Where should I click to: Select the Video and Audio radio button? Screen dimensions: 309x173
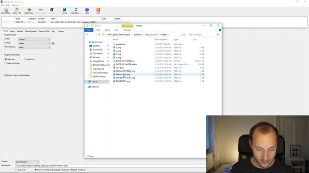pos(6,63)
